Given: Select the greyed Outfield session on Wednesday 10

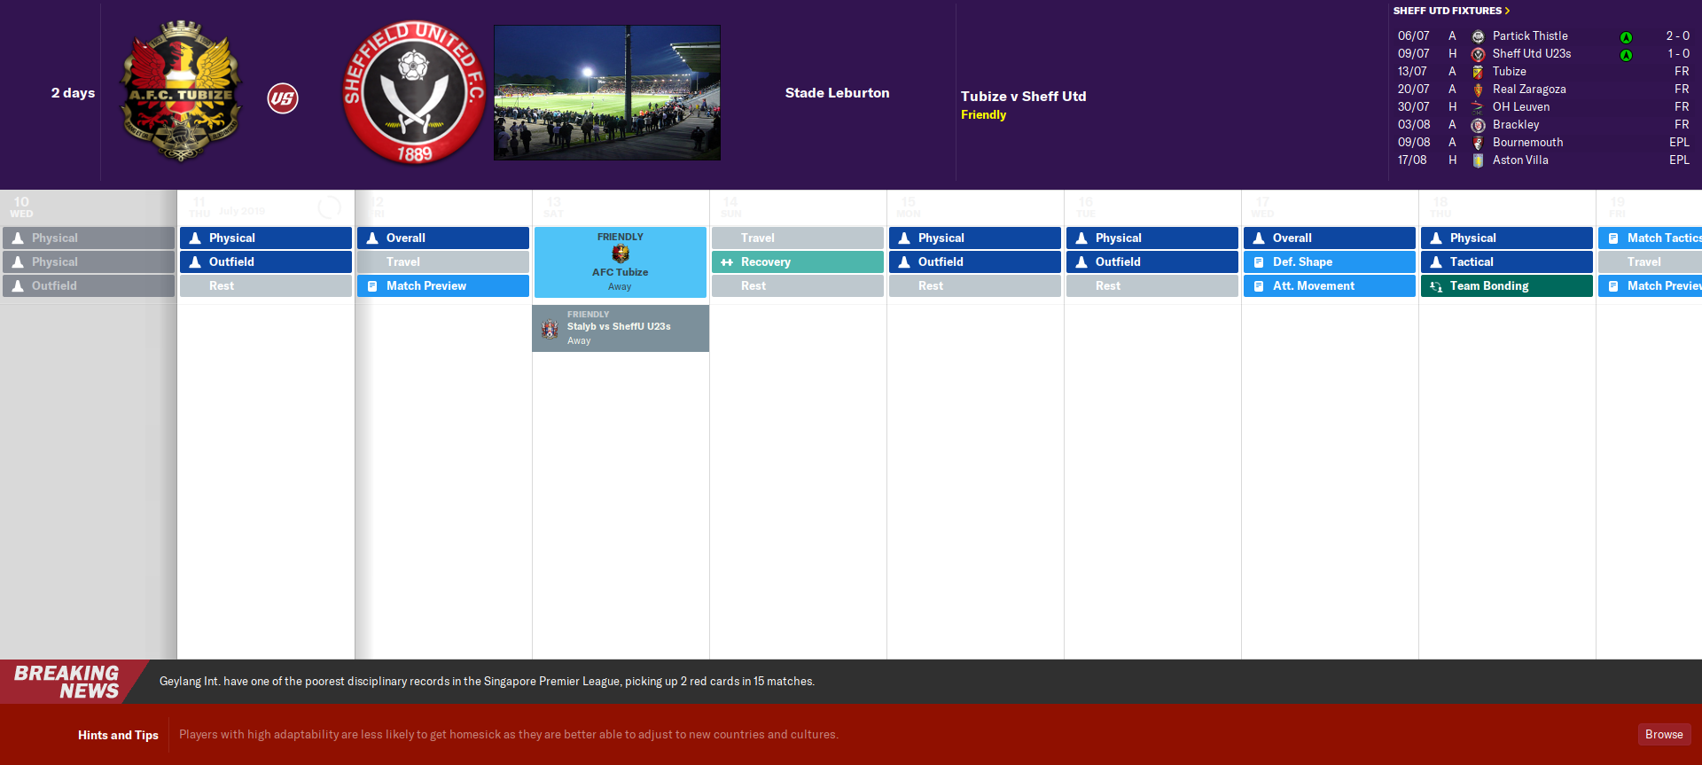Looking at the screenshot, I should click(x=89, y=286).
